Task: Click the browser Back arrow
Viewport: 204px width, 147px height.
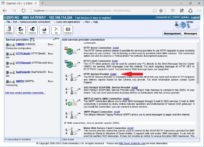Action: (x=5, y=10)
